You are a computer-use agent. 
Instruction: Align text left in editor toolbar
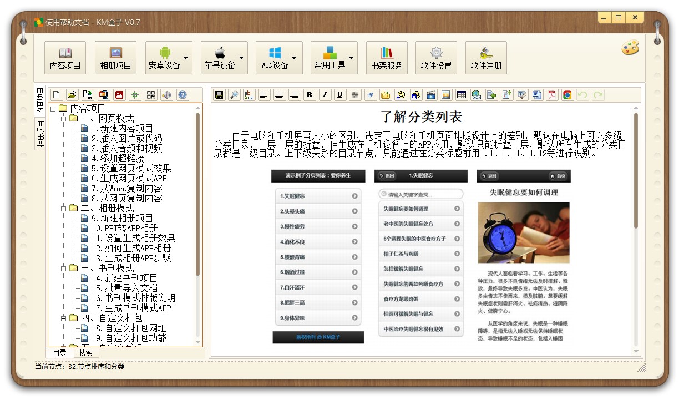264,95
